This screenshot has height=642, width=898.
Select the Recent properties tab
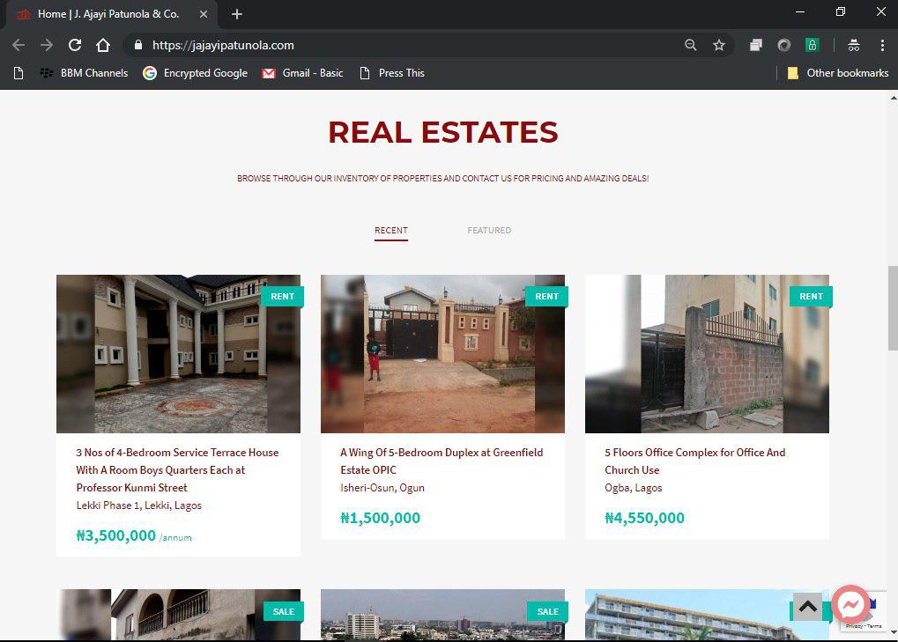tap(390, 231)
